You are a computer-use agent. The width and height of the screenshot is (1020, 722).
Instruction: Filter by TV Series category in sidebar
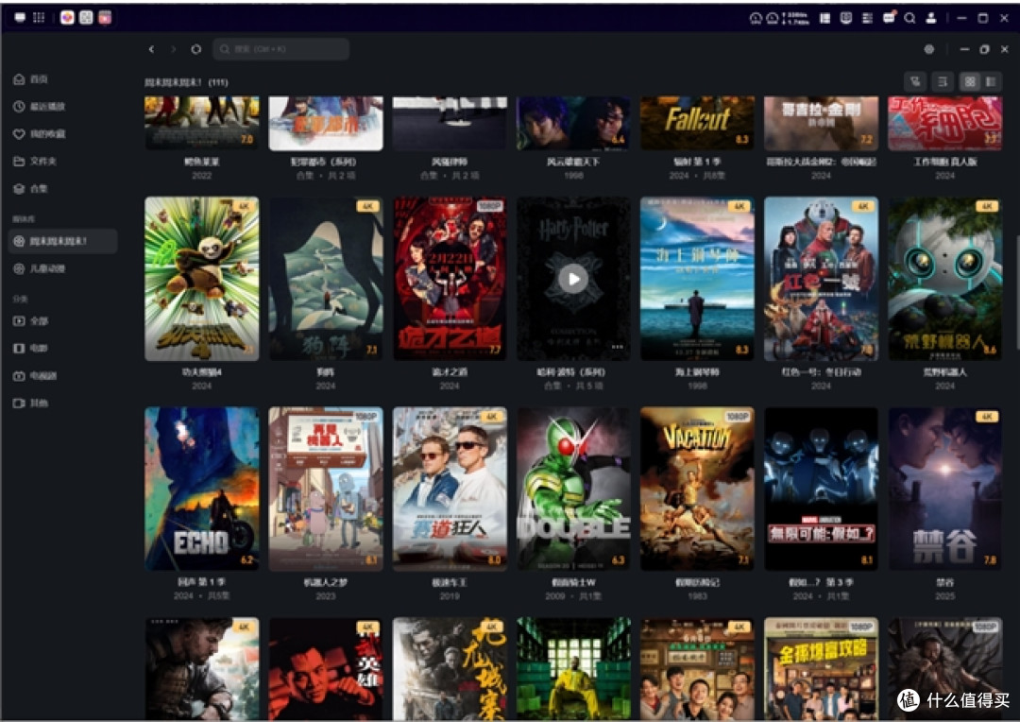point(35,376)
